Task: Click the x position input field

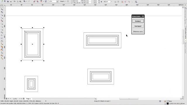Action: point(77,1)
